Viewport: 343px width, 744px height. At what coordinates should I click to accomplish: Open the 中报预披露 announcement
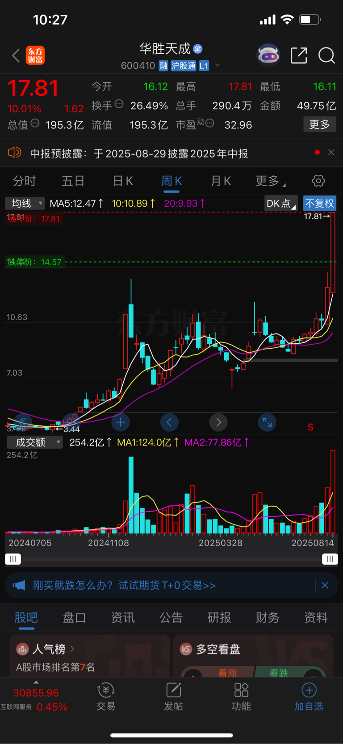pyautogui.click(x=139, y=154)
